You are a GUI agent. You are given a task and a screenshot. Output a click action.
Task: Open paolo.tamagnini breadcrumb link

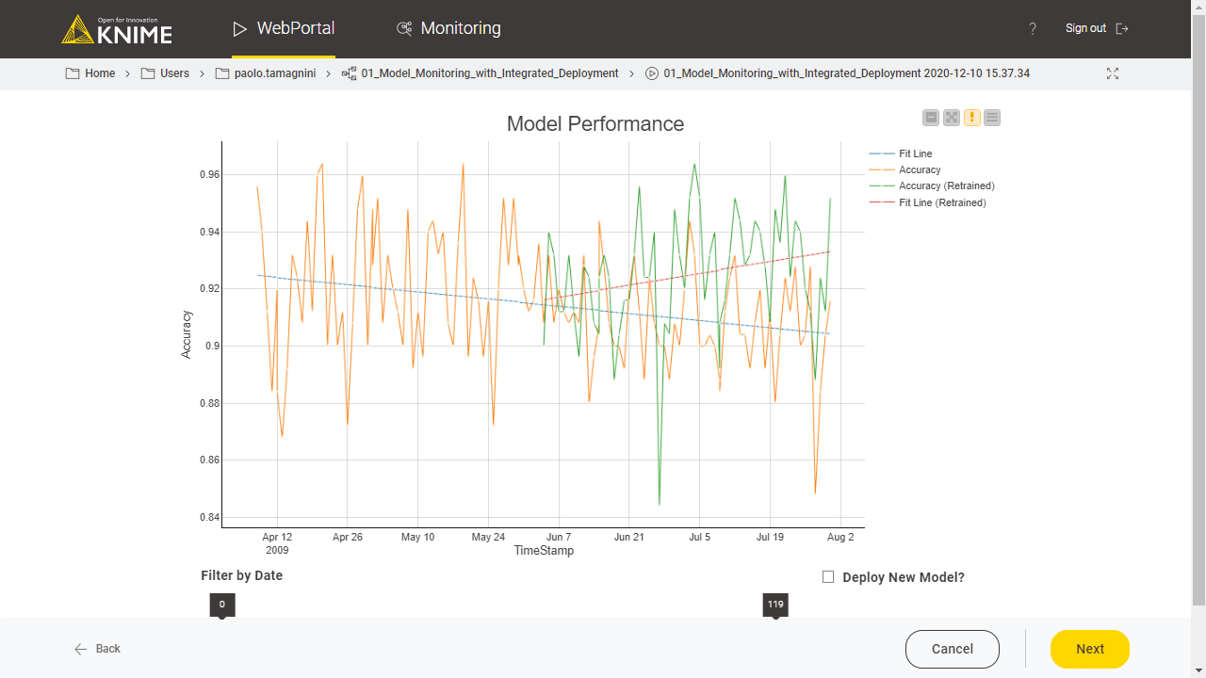coord(275,73)
